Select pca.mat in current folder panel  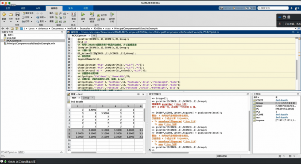[12, 38]
